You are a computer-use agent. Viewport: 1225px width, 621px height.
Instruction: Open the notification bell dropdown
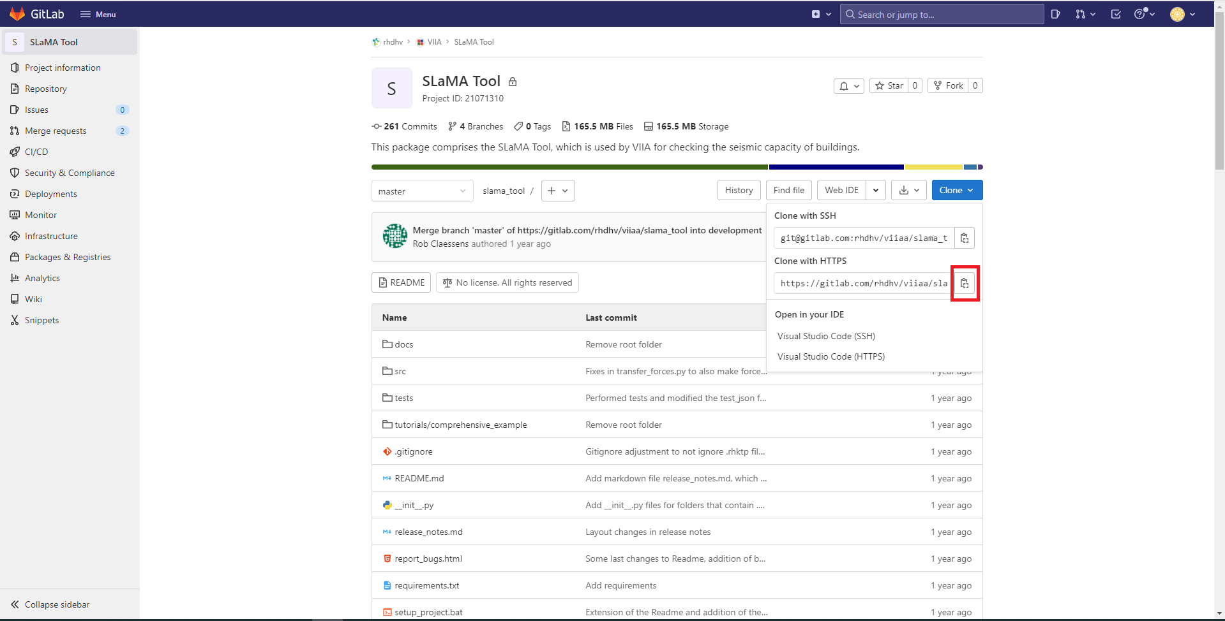pos(848,85)
